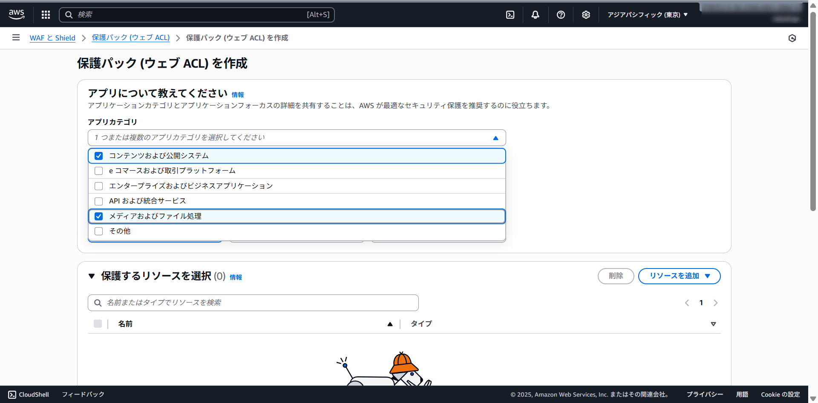The height and width of the screenshot is (403, 818).
Task: Open the AWS services grid menu
Action: [46, 15]
